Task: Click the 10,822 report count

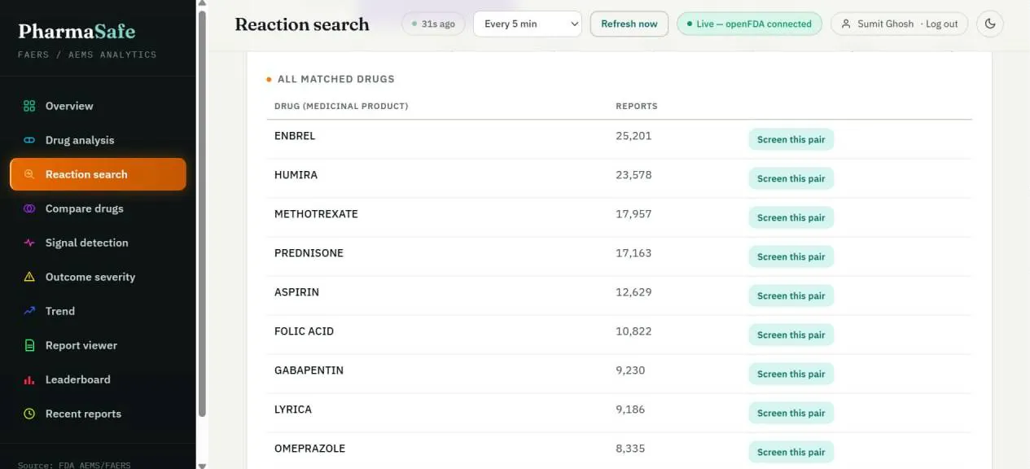Action: (633, 331)
